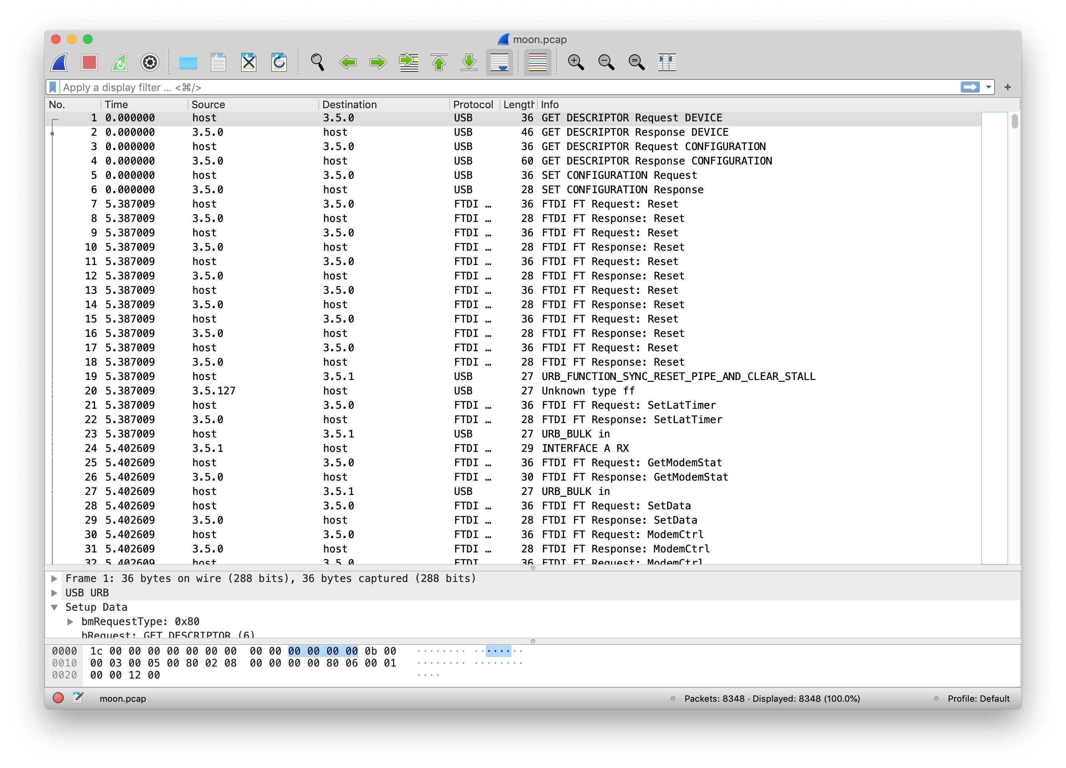Expand the USB URB details tree
The image size is (1066, 768).
click(55, 593)
